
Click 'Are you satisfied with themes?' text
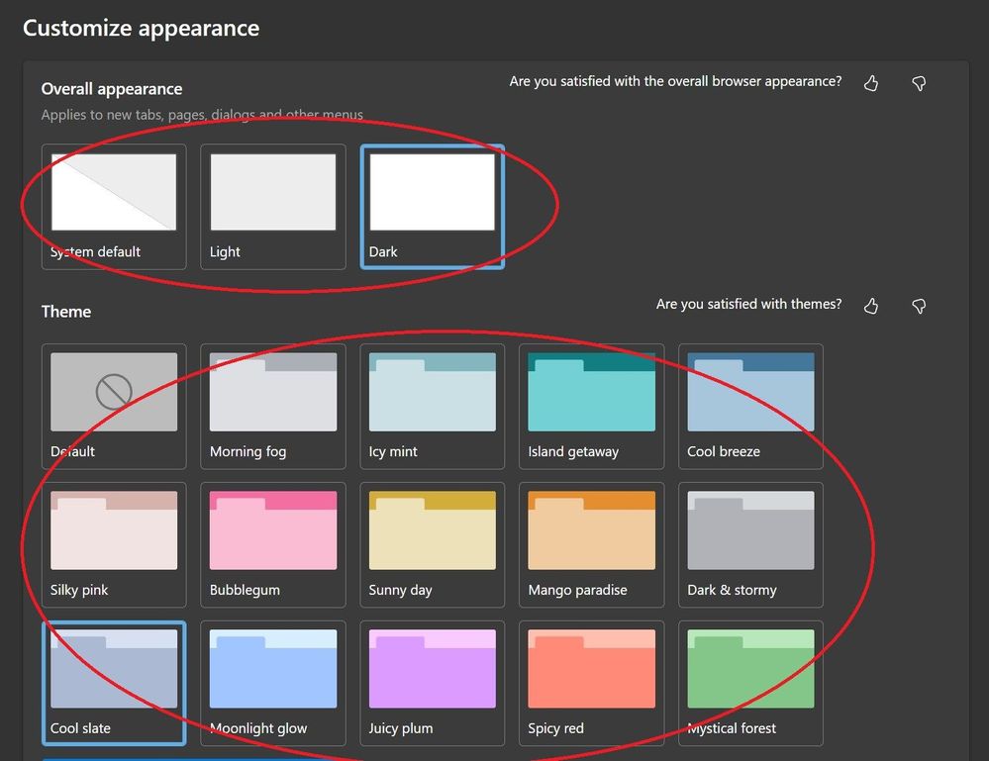coord(748,304)
